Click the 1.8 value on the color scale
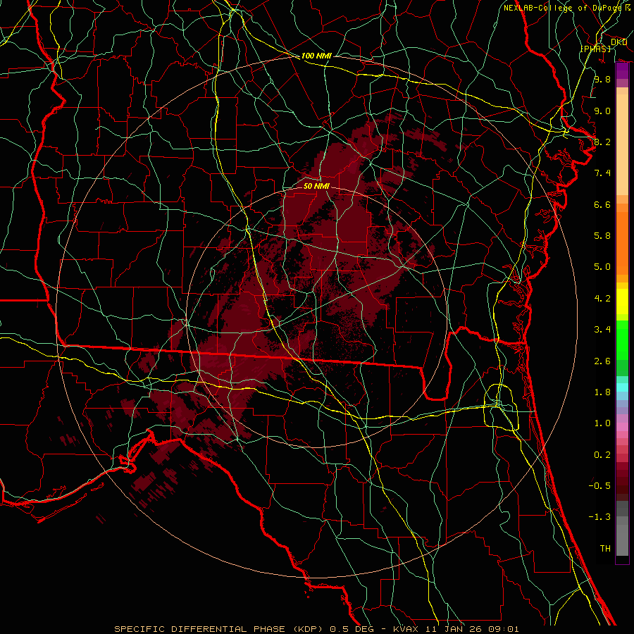The height and width of the screenshot is (634, 634). (x=602, y=392)
